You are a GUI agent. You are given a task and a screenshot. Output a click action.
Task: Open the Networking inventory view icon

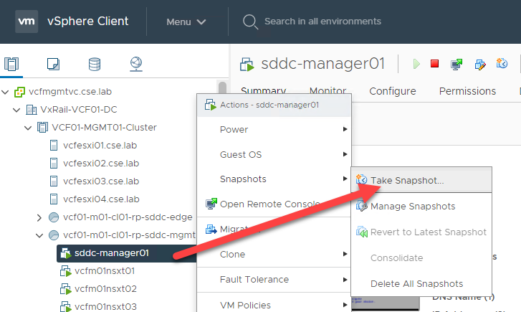(x=136, y=64)
